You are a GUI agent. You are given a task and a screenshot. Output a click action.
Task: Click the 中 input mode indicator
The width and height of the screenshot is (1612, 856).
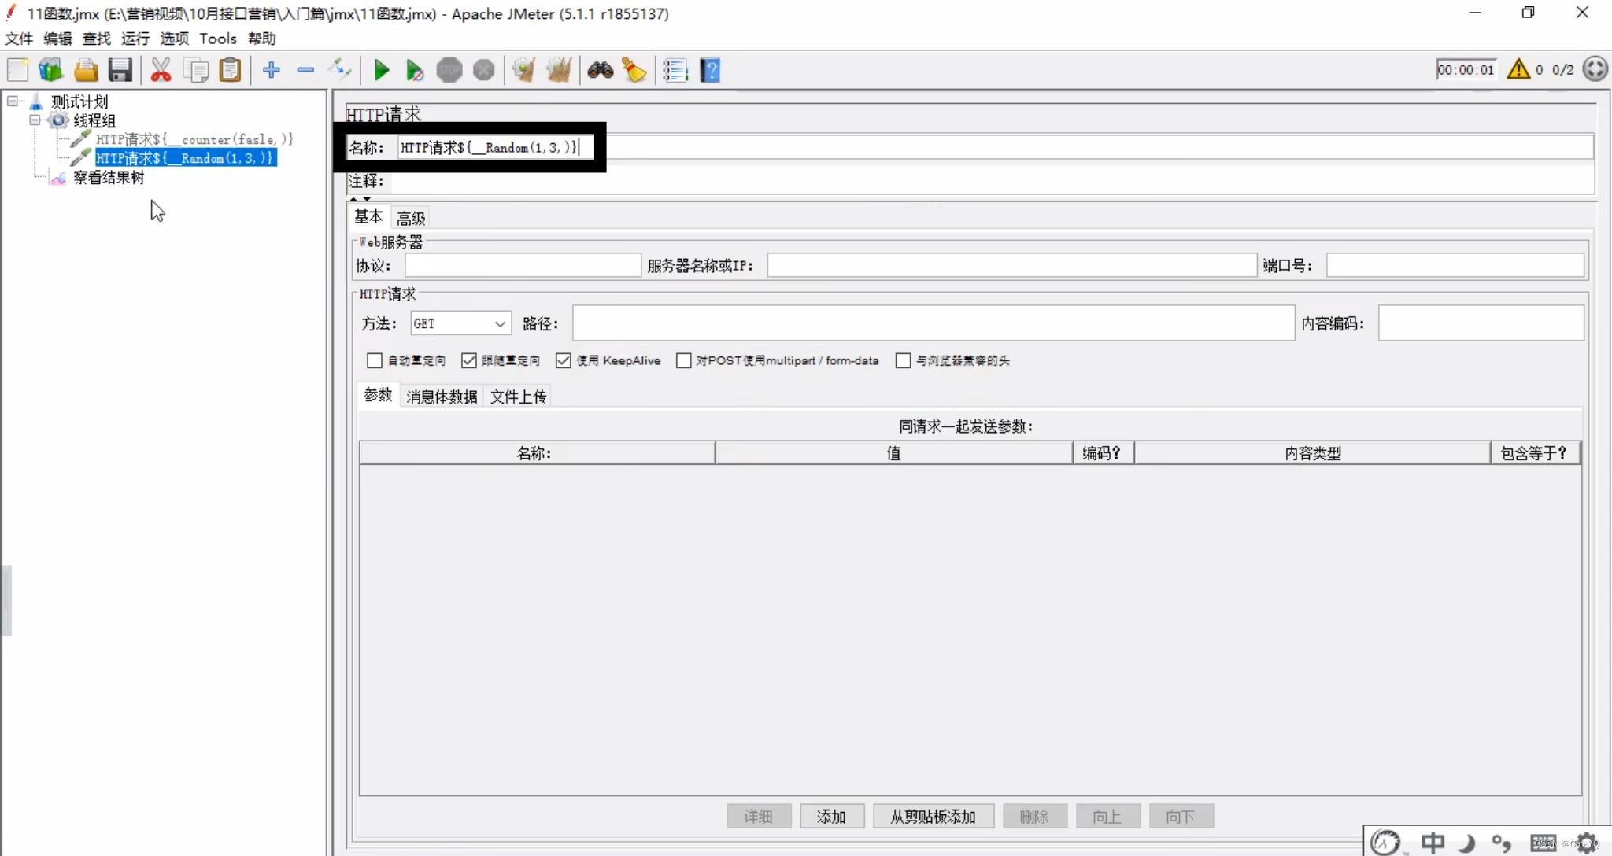(x=1433, y=843)
